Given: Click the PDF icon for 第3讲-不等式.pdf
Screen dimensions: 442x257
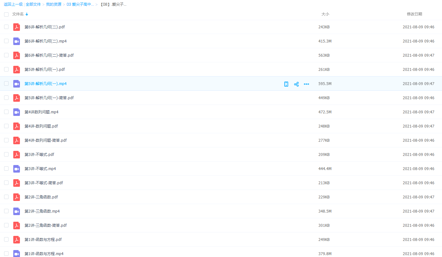Looking at the screenshot, I should [x=16, y=155].
